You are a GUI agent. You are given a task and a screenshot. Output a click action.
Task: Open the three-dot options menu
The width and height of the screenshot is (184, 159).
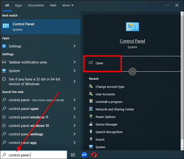pyautogui.click(x=167, y=5)
